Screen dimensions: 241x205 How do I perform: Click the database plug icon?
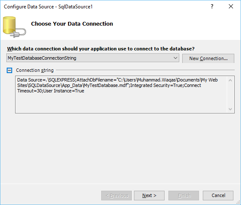(x=14, y=27)
